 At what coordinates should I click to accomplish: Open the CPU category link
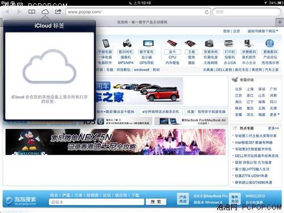click(x=172, y=57)
